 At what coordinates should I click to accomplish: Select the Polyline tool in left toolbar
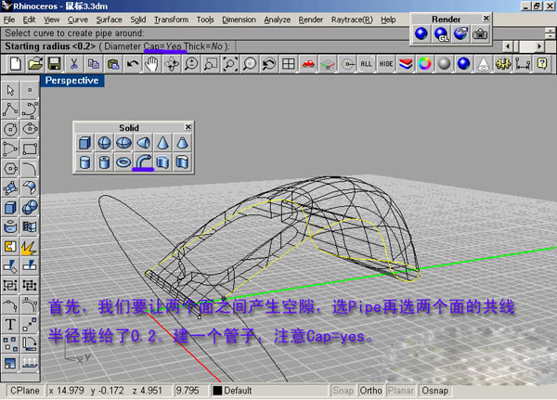pos(10,110)
